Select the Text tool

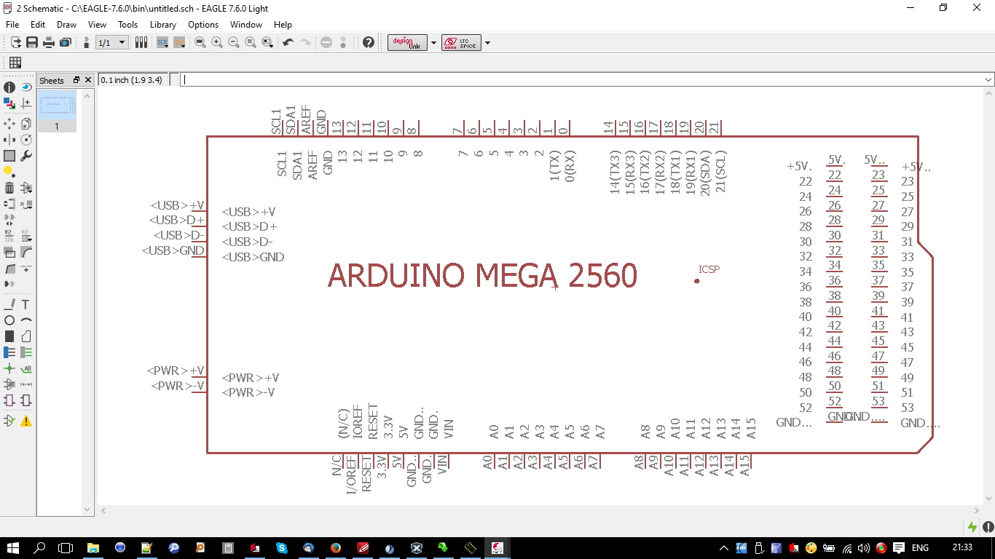click(x=26, y=304)
